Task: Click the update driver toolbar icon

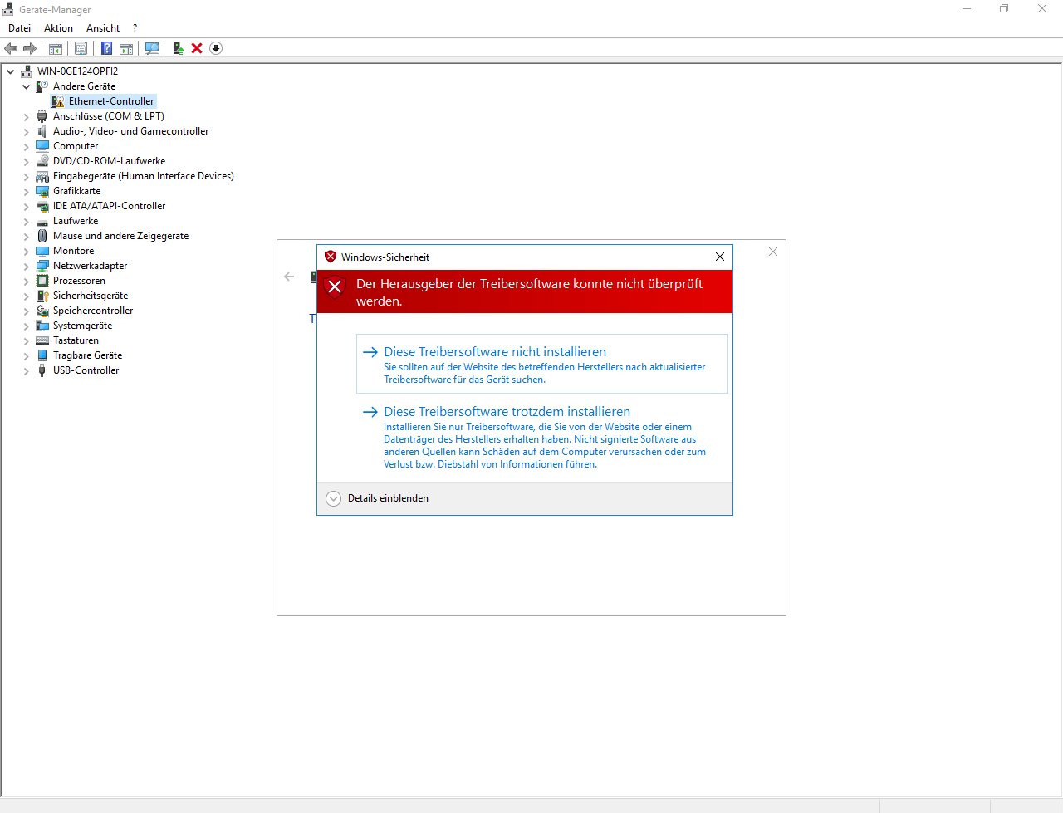Action: [178, 48]
